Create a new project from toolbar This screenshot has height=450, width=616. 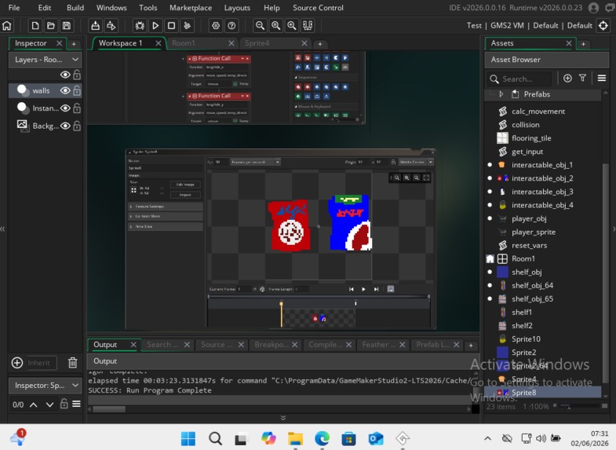35,26
